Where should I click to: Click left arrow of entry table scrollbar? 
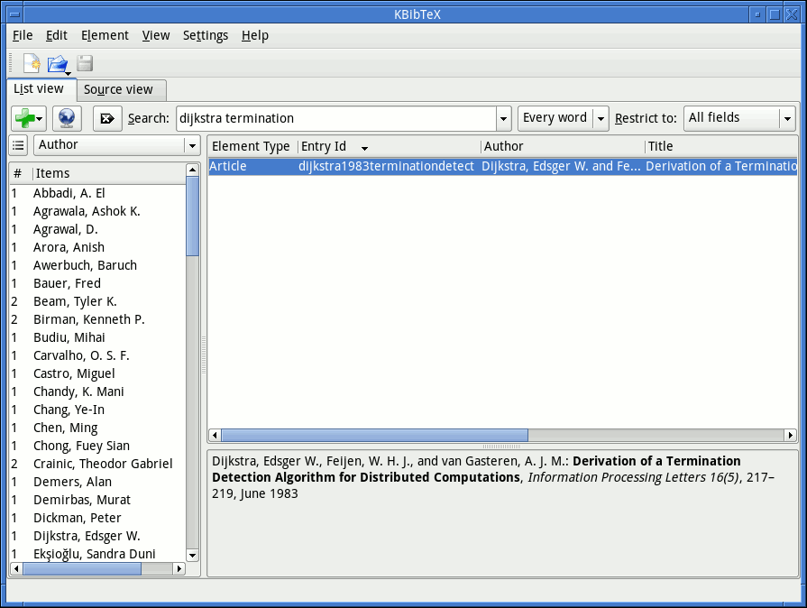pyautogui.click(x=215, y=436)
